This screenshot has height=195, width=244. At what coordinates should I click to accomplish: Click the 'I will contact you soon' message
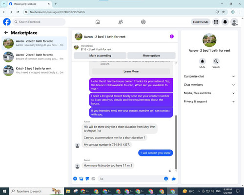tap(156, 153)
